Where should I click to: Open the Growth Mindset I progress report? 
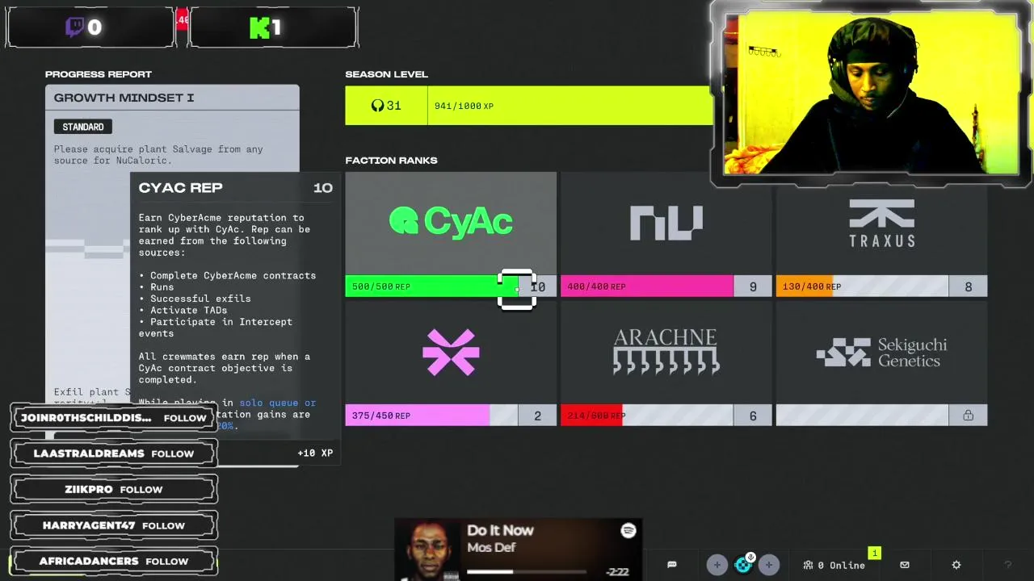pos(172,98)
